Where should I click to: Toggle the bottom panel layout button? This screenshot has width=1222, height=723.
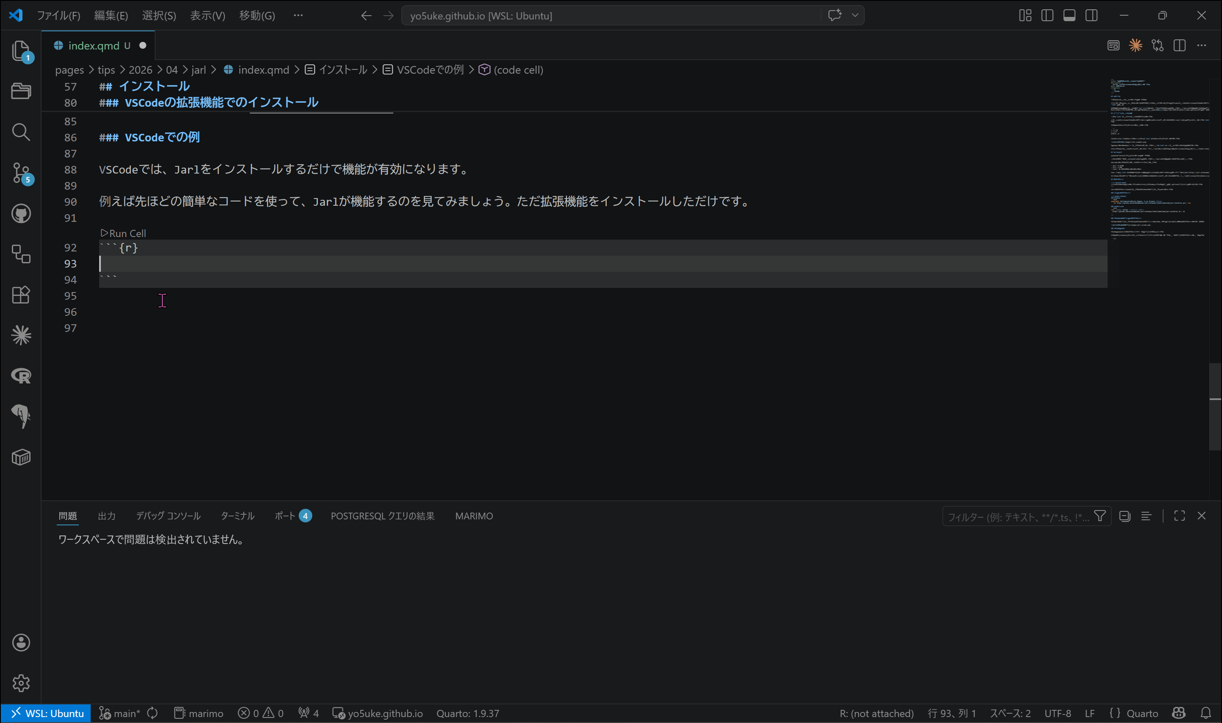(1069, 16)
